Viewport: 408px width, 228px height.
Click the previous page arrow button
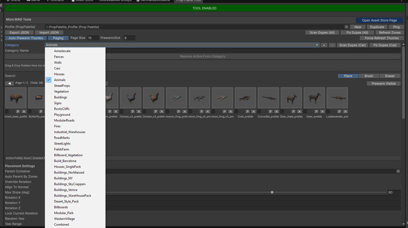10,83
